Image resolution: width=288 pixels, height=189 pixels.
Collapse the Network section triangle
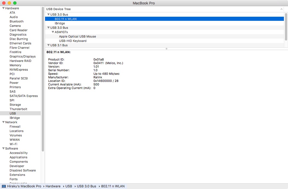point(3,122)
